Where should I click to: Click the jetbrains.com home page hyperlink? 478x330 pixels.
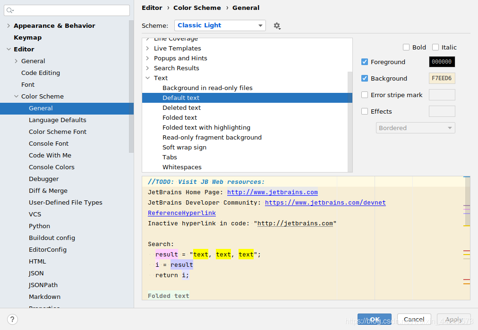(272, 192)
